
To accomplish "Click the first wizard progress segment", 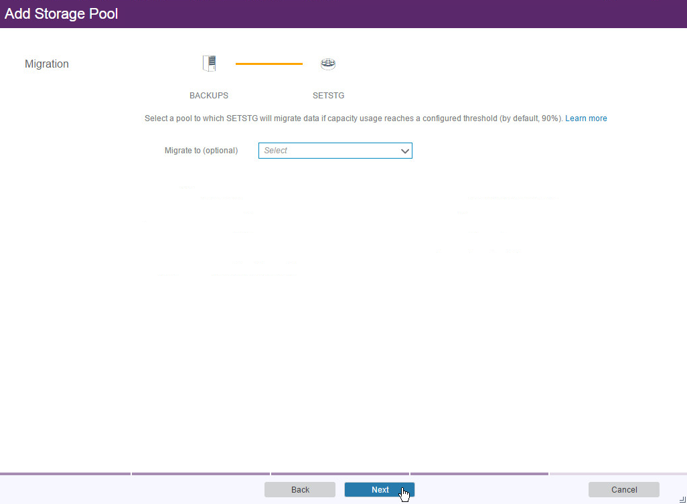I will (x=65, y=474).
